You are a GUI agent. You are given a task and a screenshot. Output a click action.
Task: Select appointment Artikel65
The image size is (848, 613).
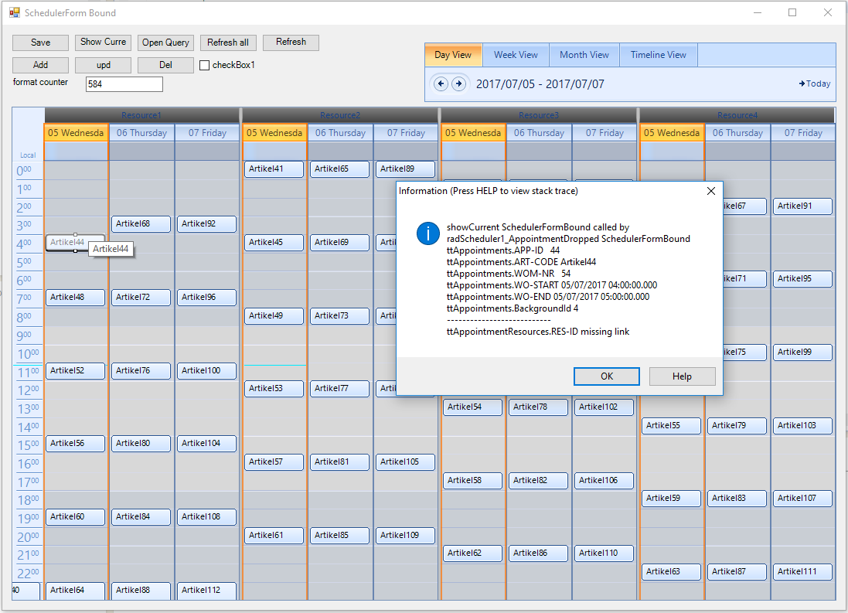[339, 169]
